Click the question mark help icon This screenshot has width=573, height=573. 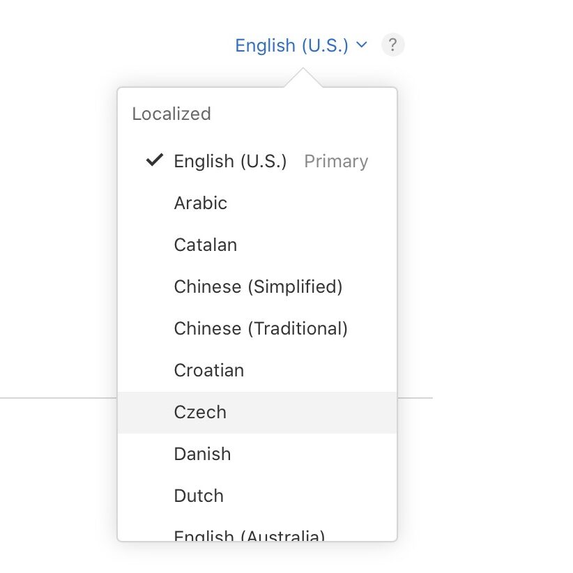coord(392,45)
